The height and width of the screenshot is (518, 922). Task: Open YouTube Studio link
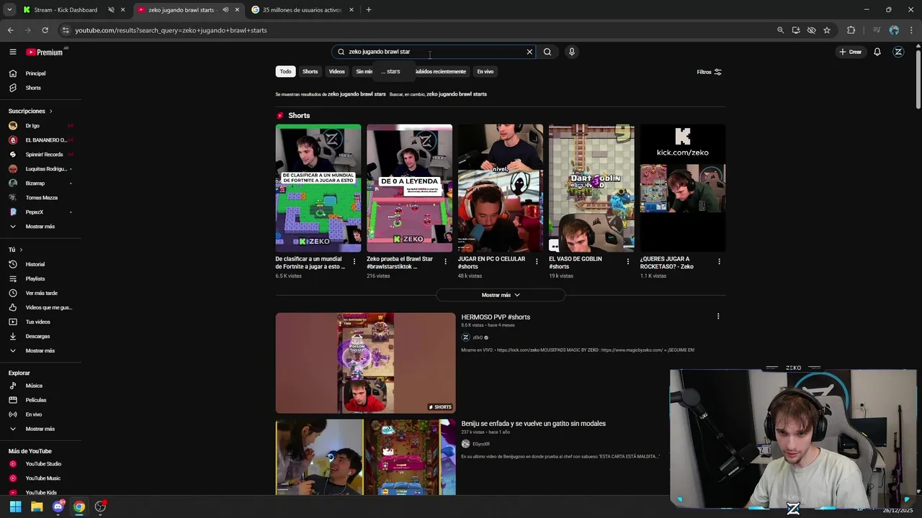point(43,464)
